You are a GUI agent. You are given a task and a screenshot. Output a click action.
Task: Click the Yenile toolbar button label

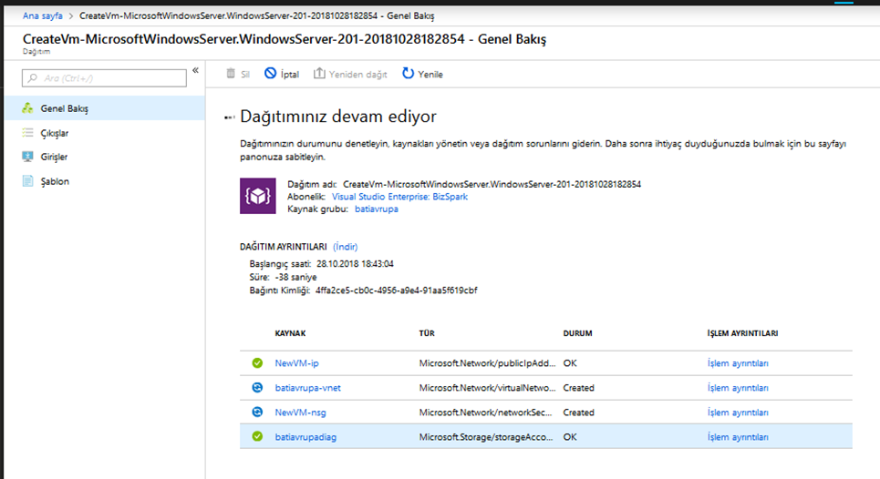pyautogui.click(x=430, y=75)
